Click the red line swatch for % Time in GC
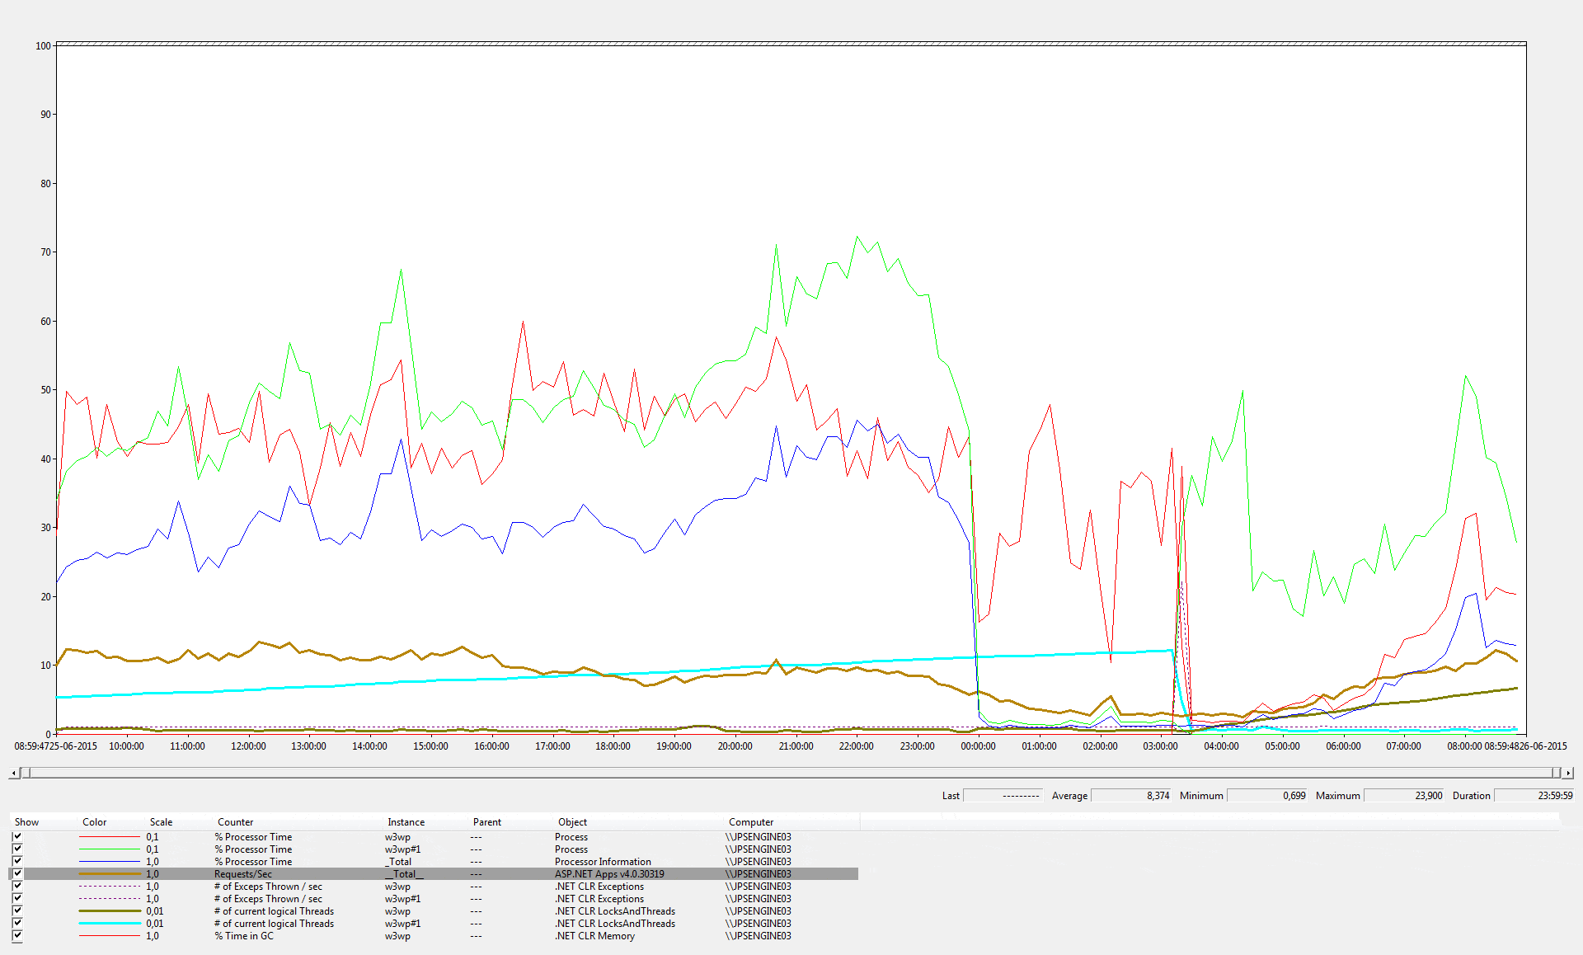 tap(110, 935)
